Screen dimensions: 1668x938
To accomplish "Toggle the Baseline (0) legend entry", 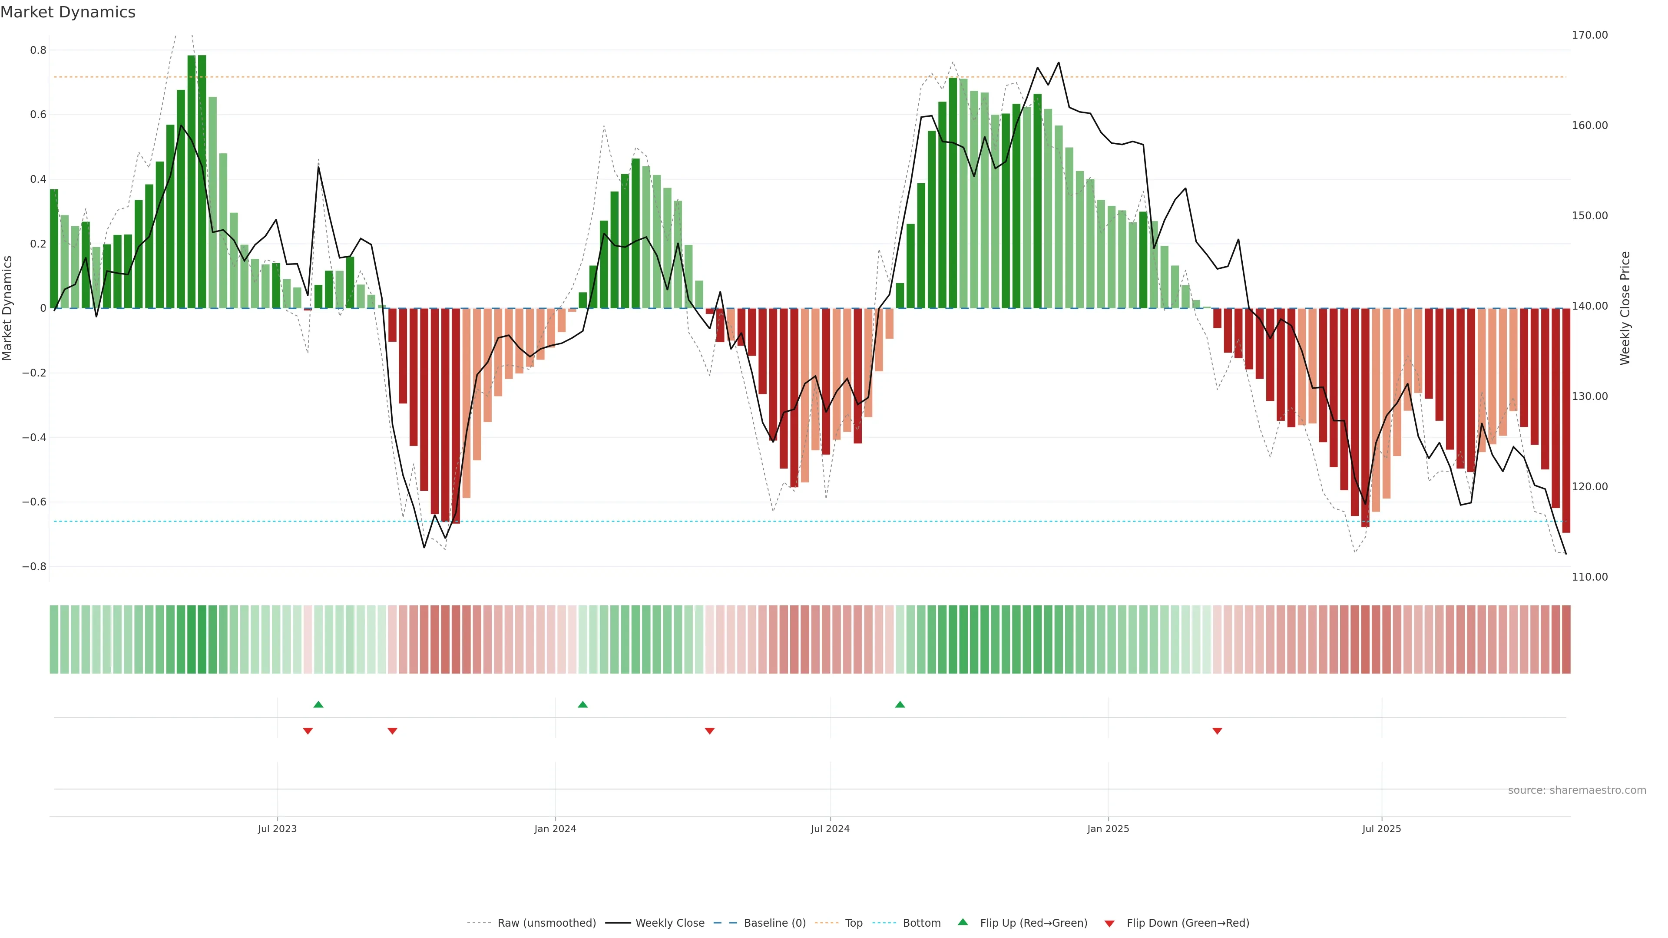I will tap(774, 923).
